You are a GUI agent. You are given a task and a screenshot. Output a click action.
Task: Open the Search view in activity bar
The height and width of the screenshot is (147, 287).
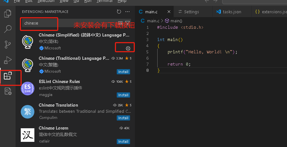point(8,29)
